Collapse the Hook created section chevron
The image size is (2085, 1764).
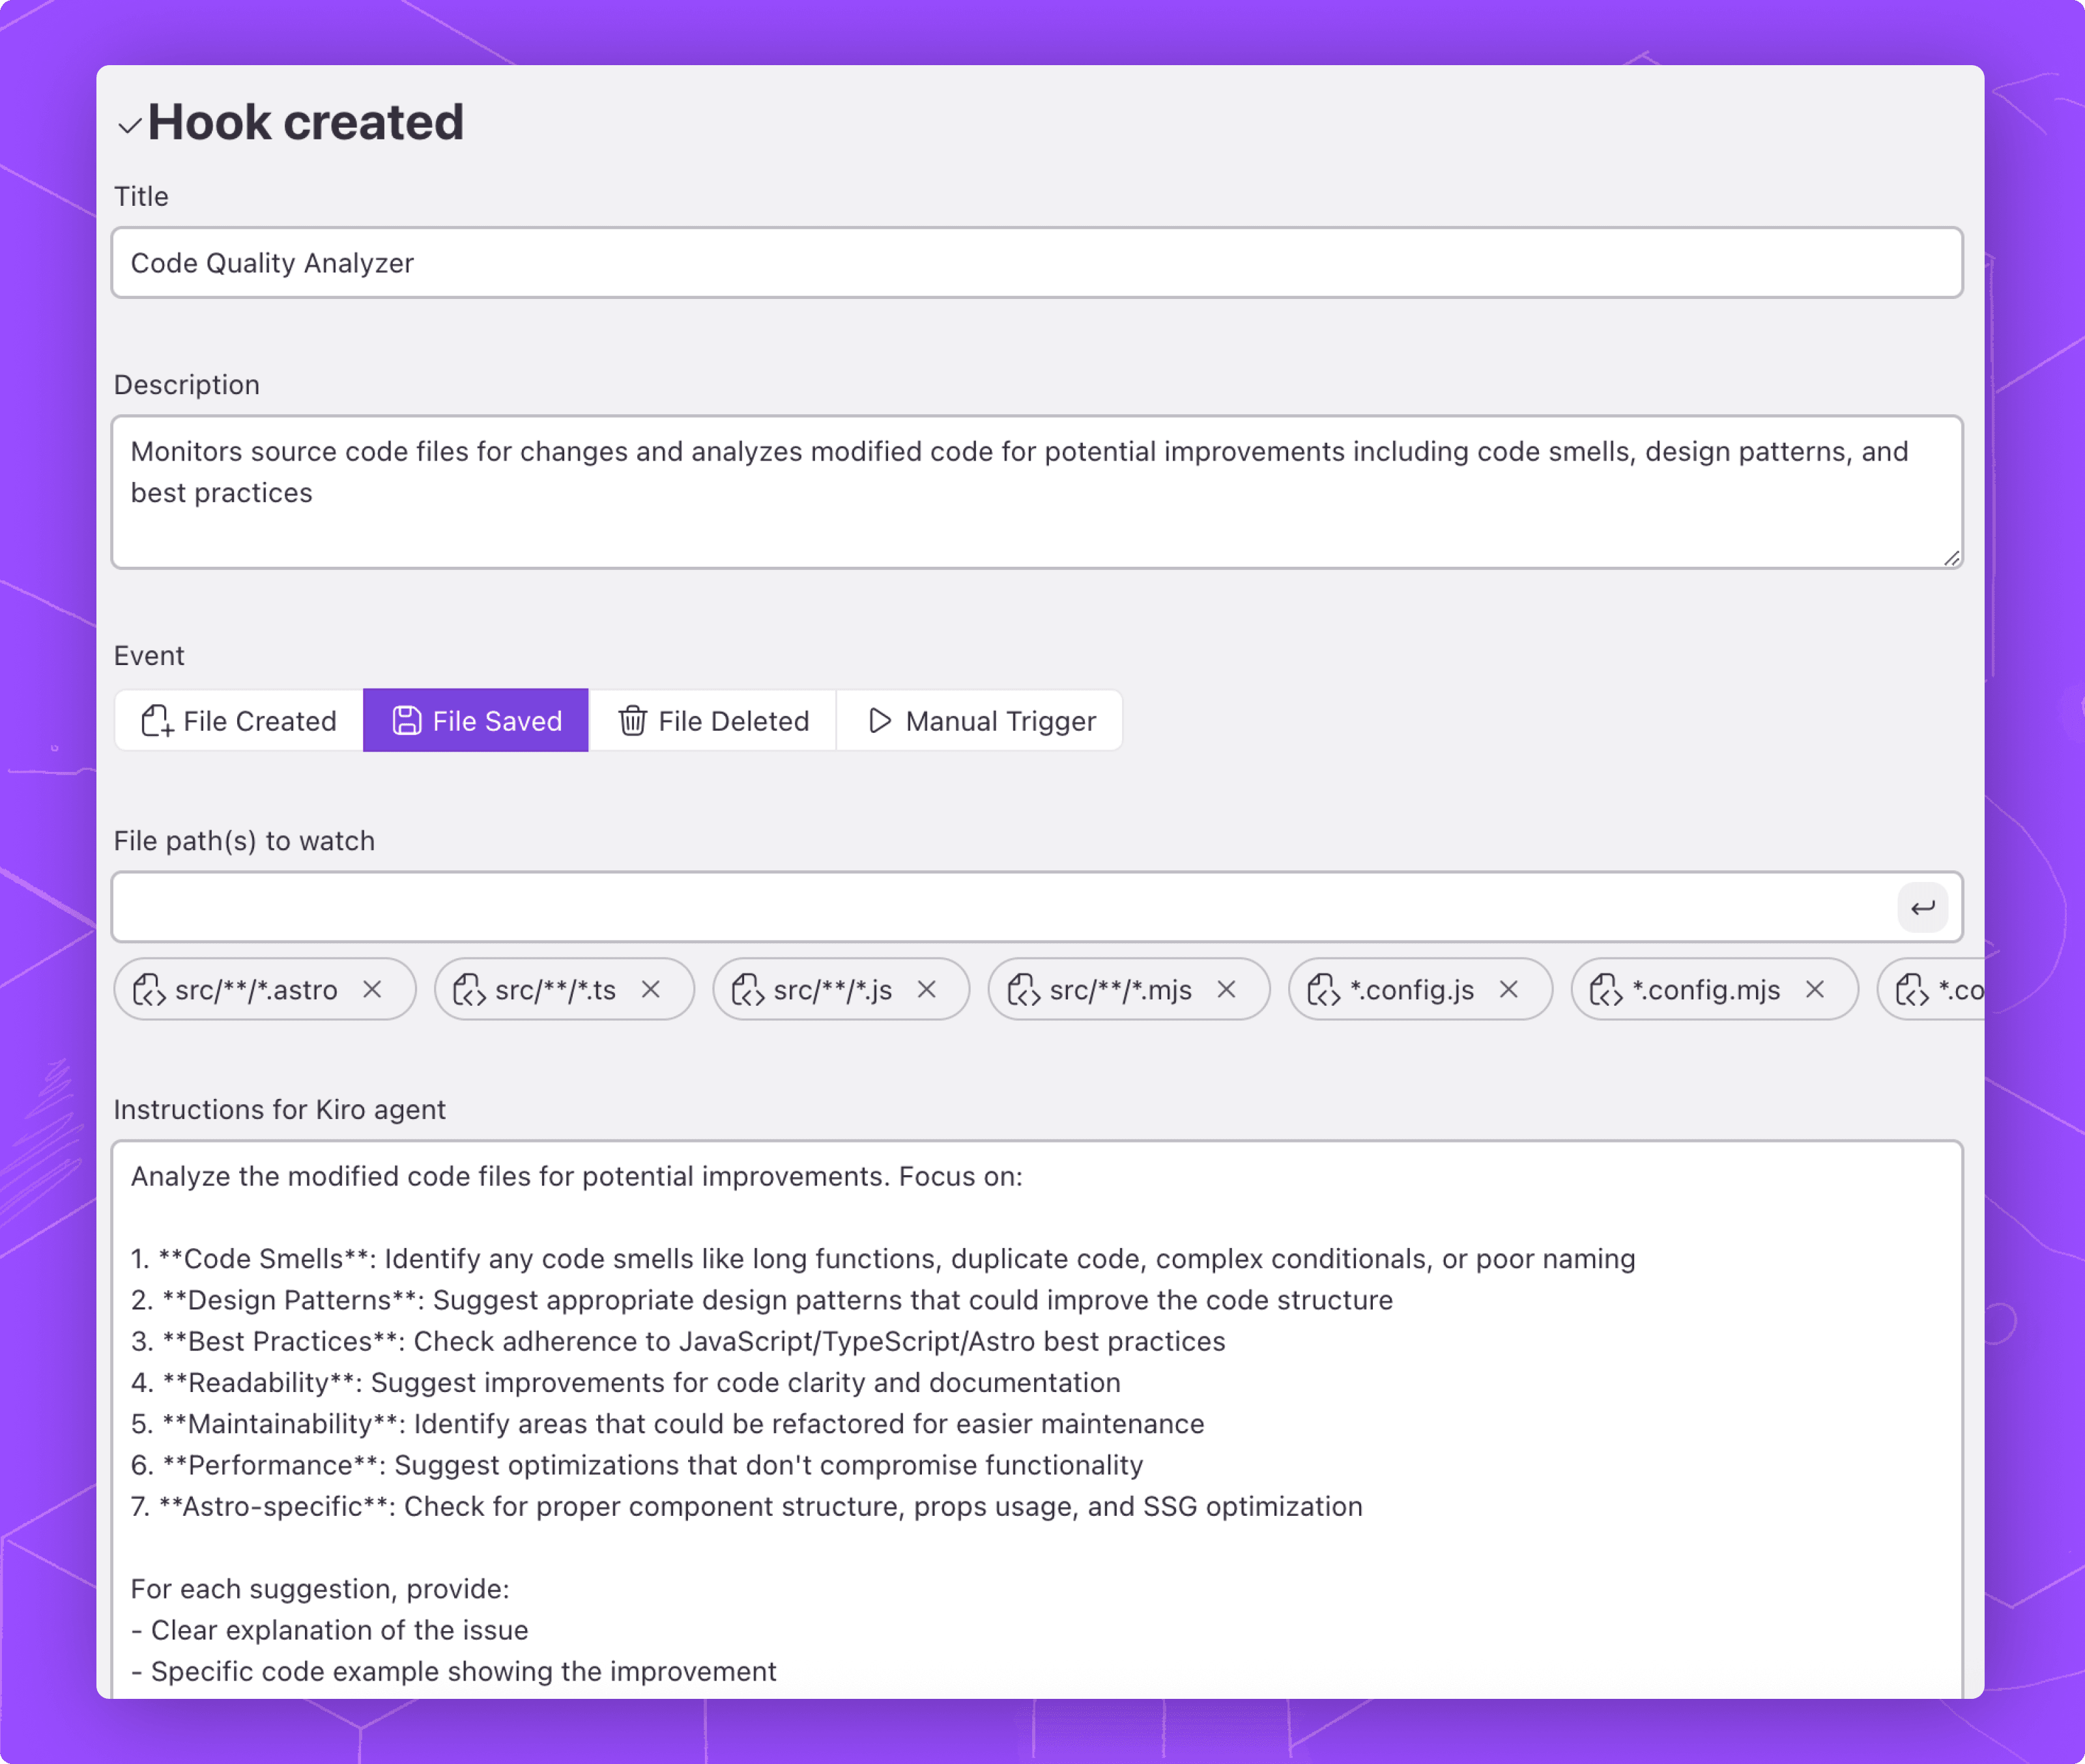coord(129,126)
